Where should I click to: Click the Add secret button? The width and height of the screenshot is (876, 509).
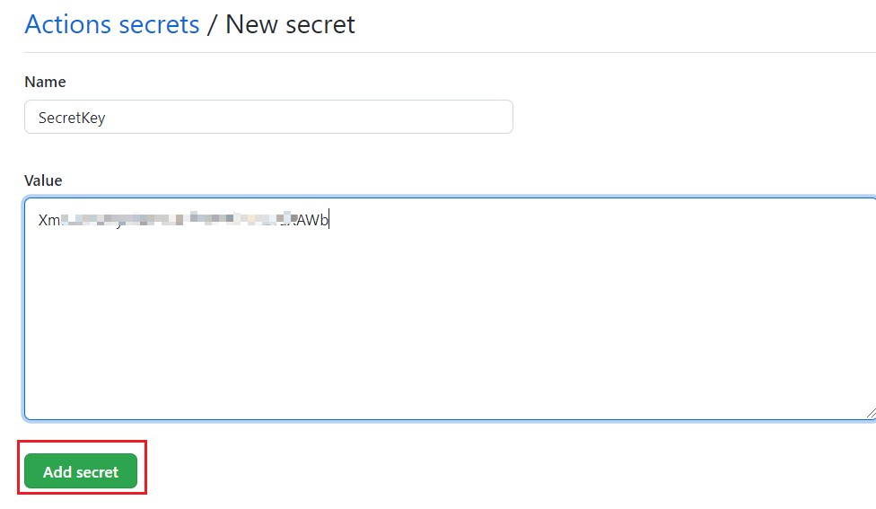81,471
